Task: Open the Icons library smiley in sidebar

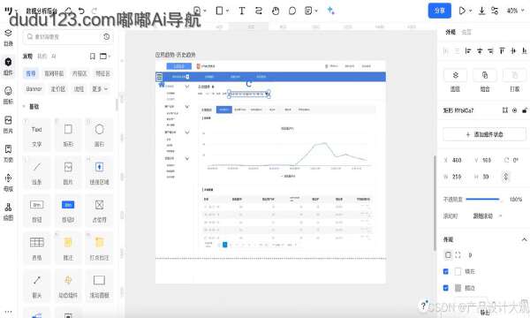Action: (x=8, y=95)
